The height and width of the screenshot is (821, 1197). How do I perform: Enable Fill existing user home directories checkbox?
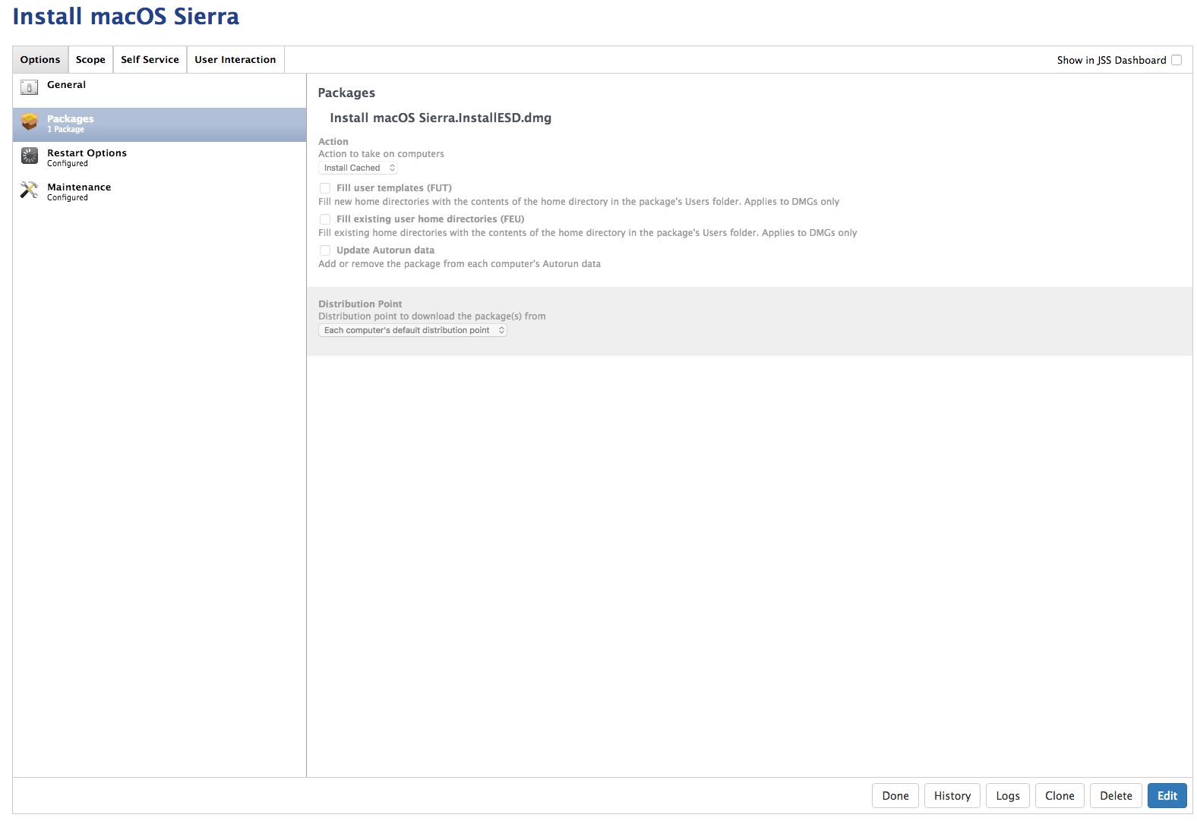(325, 219)
